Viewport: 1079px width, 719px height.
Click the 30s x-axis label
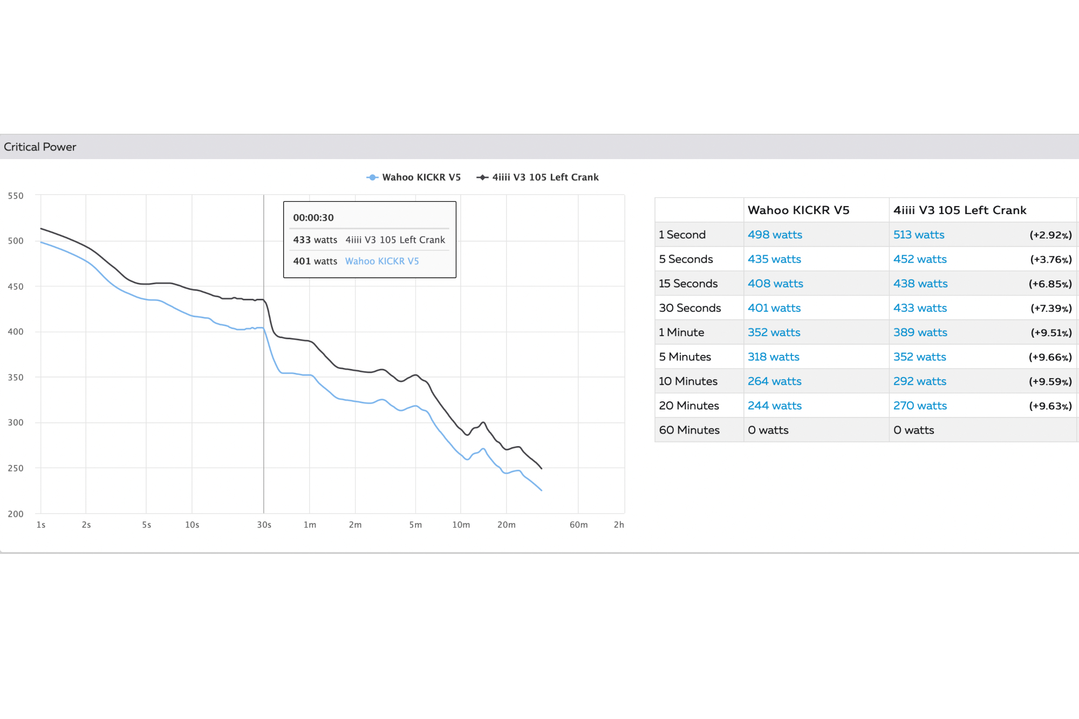pyautogui.click(x=264, y=525)
